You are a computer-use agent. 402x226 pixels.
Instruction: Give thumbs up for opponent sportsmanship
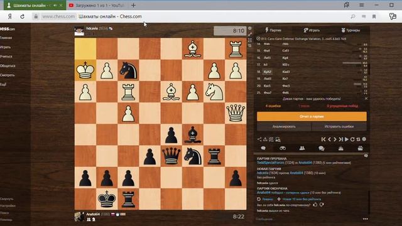[x=315, y=205]
